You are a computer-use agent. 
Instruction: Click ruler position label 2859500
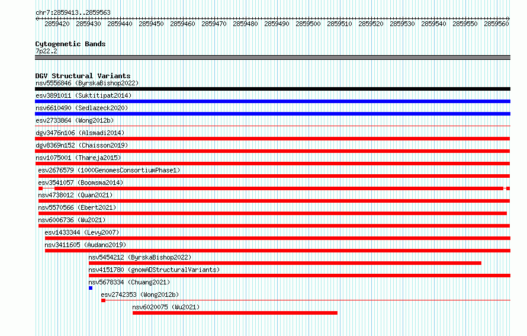coord(308,24)
